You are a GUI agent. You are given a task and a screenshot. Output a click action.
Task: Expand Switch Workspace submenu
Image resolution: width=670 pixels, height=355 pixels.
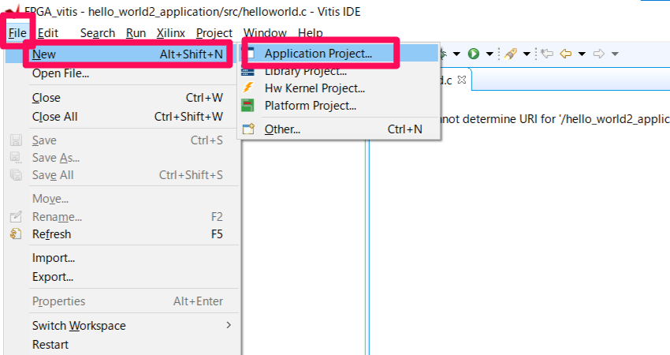click(x=122, y=326)
